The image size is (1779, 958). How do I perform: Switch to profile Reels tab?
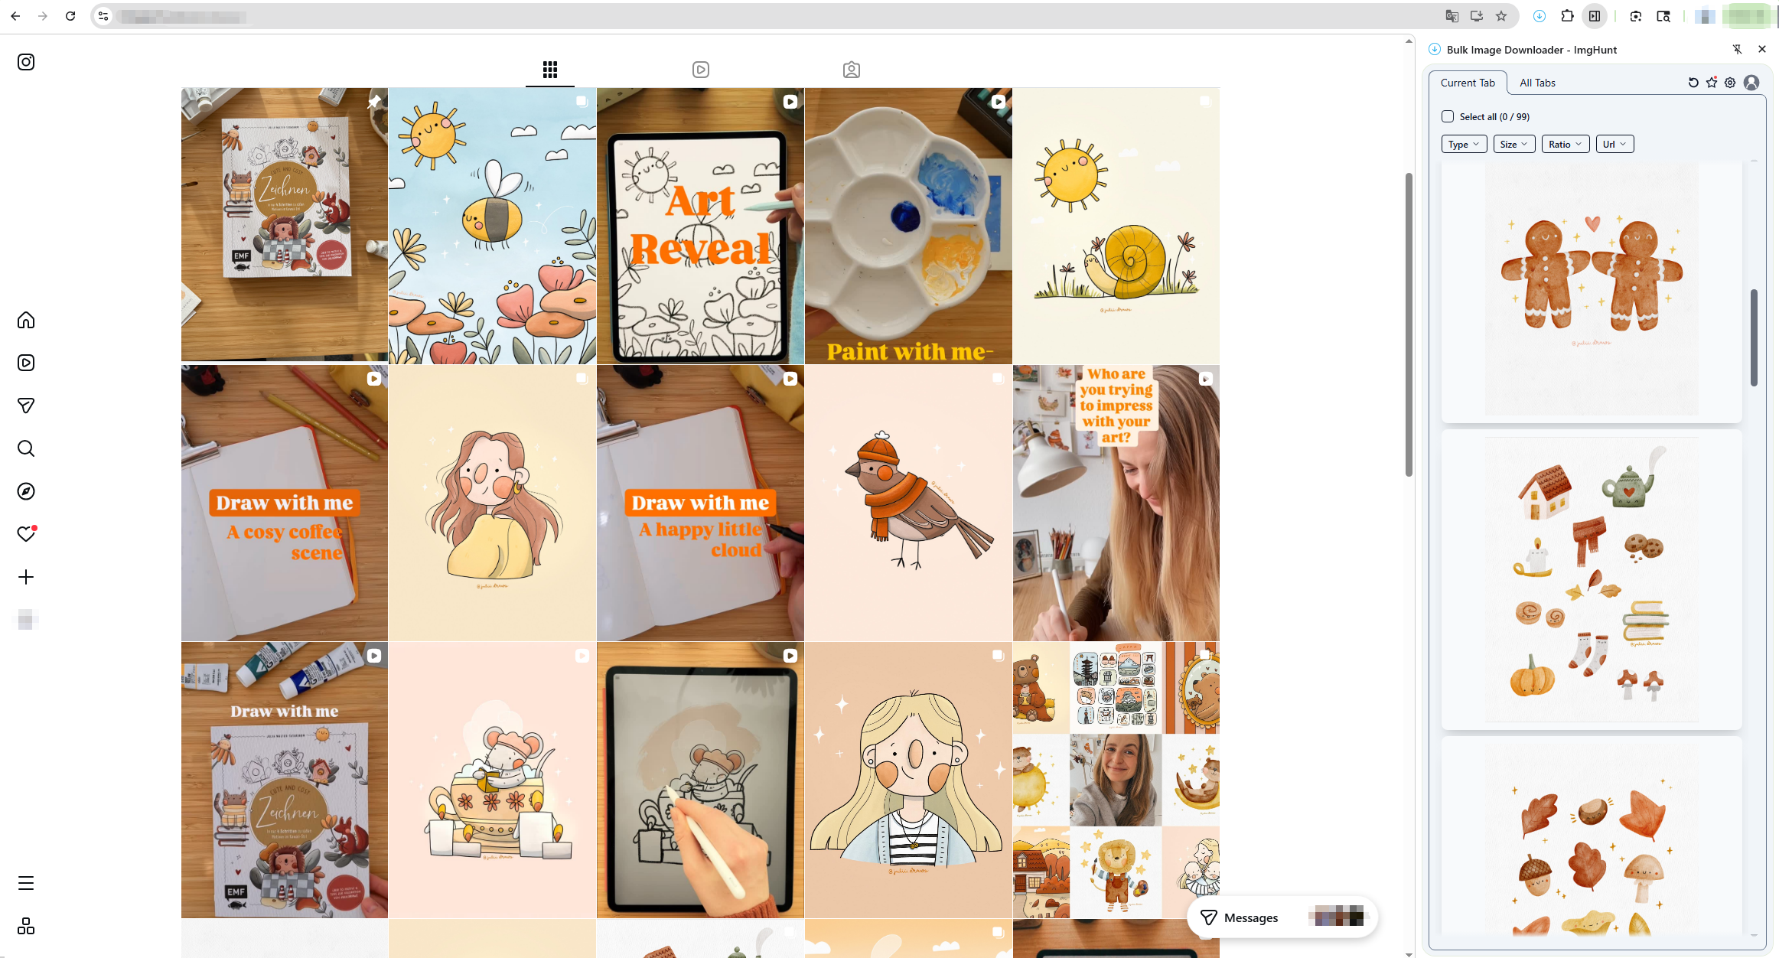[700, 70]
